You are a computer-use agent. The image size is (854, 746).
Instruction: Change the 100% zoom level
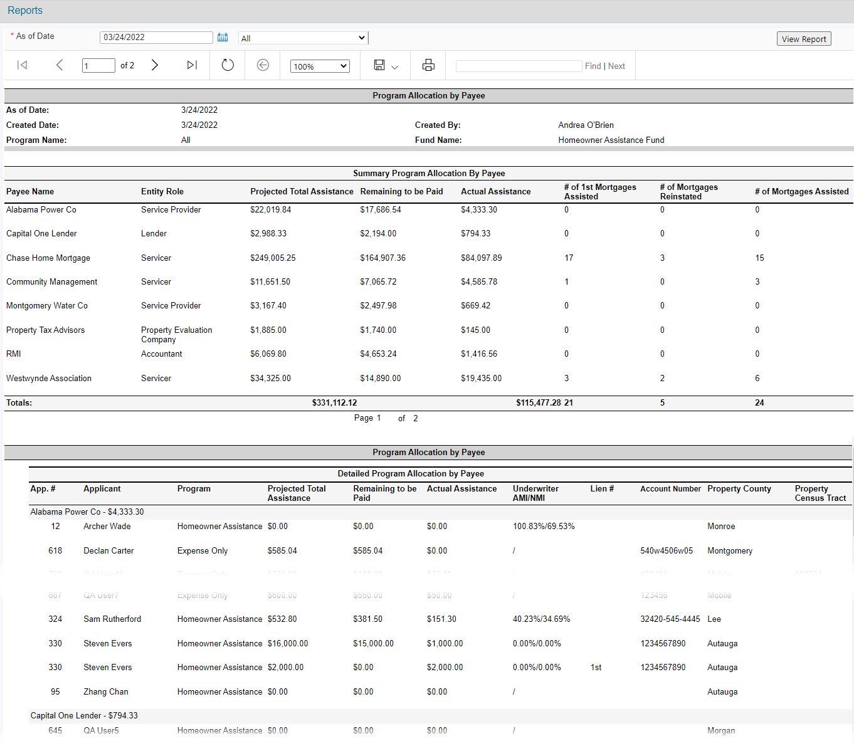pos(319,65)
